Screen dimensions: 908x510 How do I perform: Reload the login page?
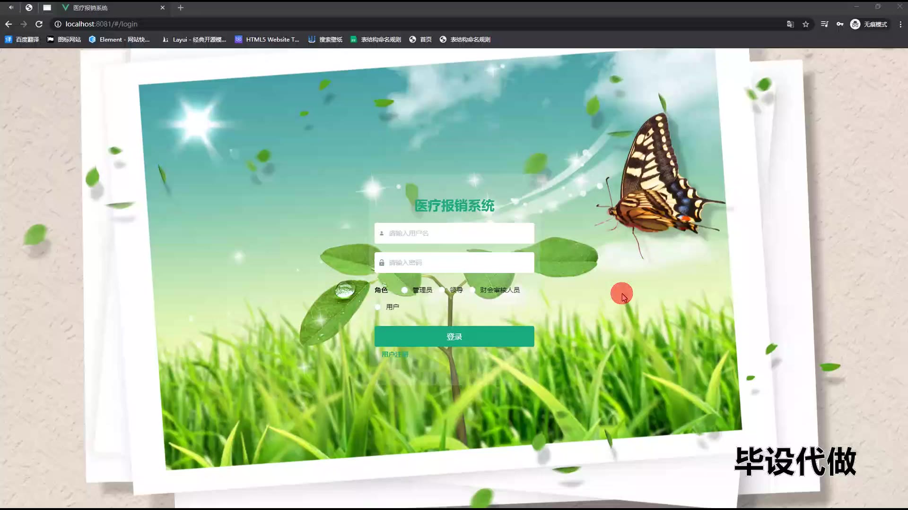coord(39,24)
